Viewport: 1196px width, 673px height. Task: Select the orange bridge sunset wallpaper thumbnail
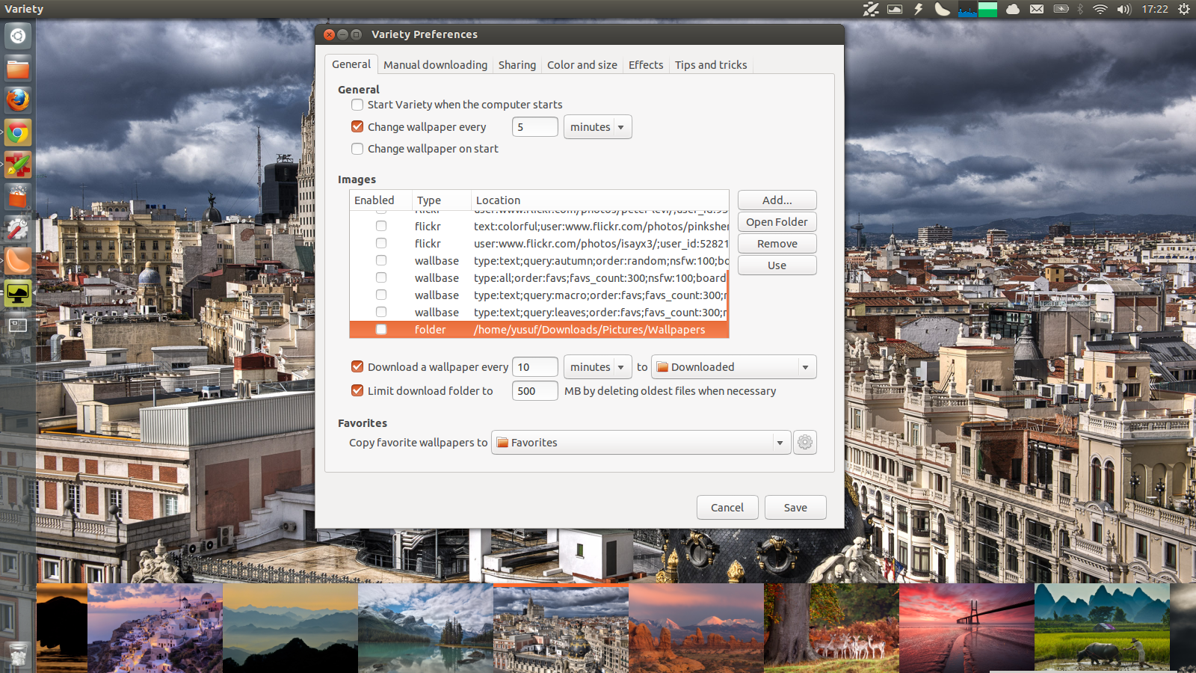[967, 628]
